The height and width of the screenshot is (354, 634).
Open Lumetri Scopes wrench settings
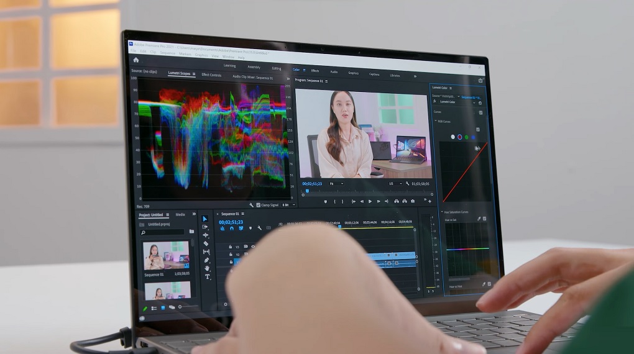(x=251, y=206)
